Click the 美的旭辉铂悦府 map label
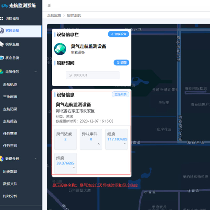 (196, 177)
